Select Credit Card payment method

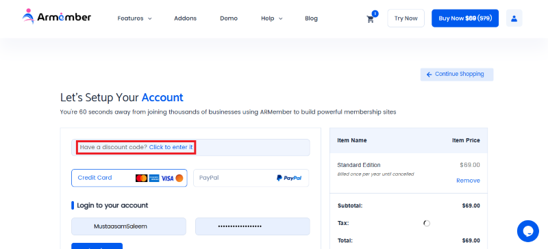tap(129, 178)
